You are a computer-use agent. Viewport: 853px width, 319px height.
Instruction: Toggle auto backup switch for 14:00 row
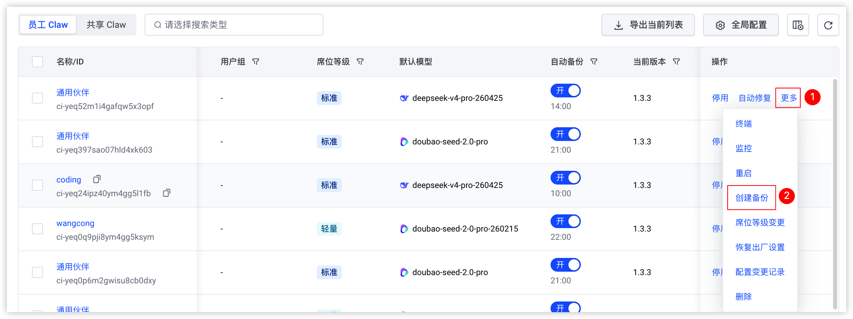(565, 91)
